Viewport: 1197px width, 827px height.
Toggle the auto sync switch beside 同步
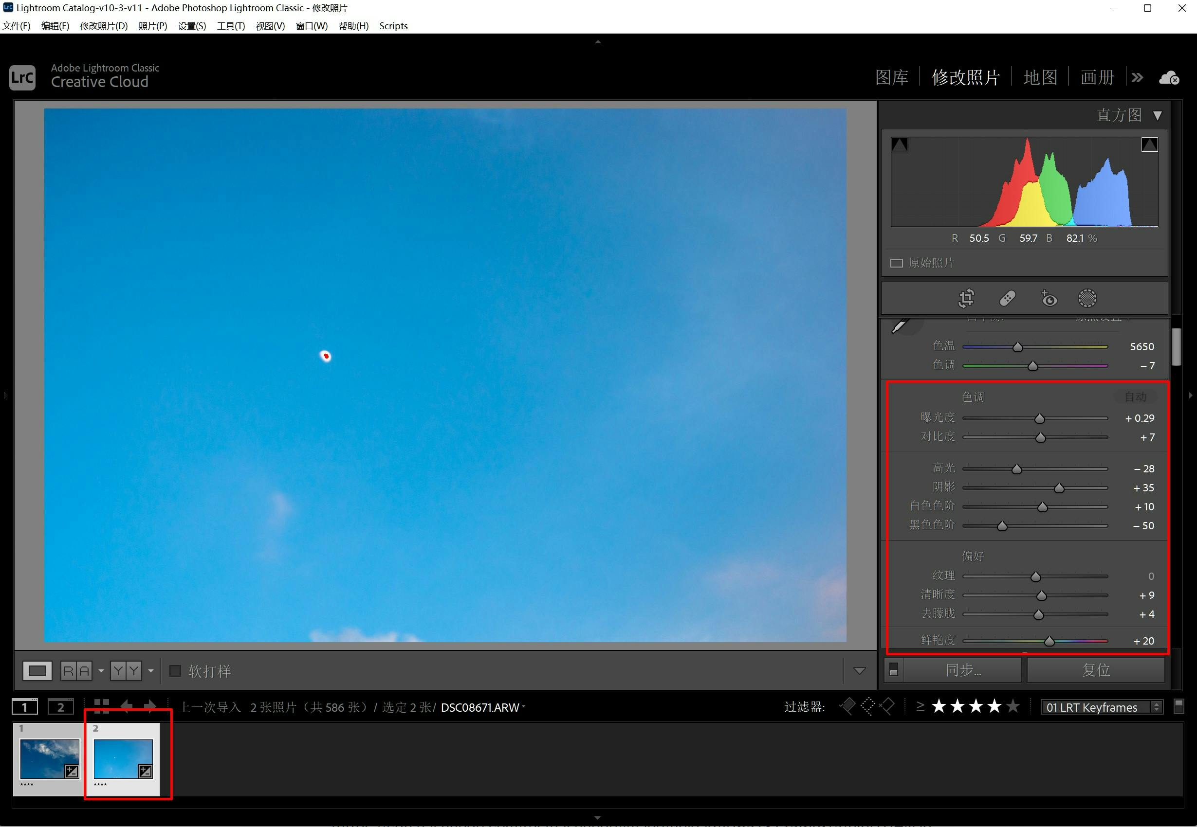click(x=894, y=670)
